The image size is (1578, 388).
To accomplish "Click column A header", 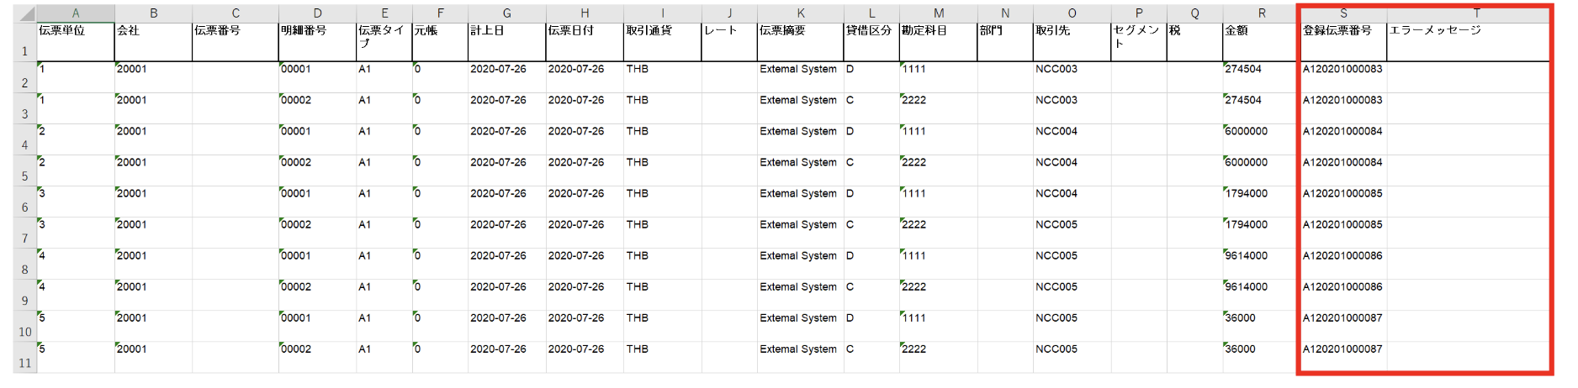I will 76,13.
